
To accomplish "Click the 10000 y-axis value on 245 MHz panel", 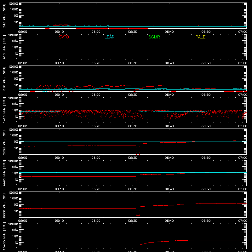I will tap(13, 4).
